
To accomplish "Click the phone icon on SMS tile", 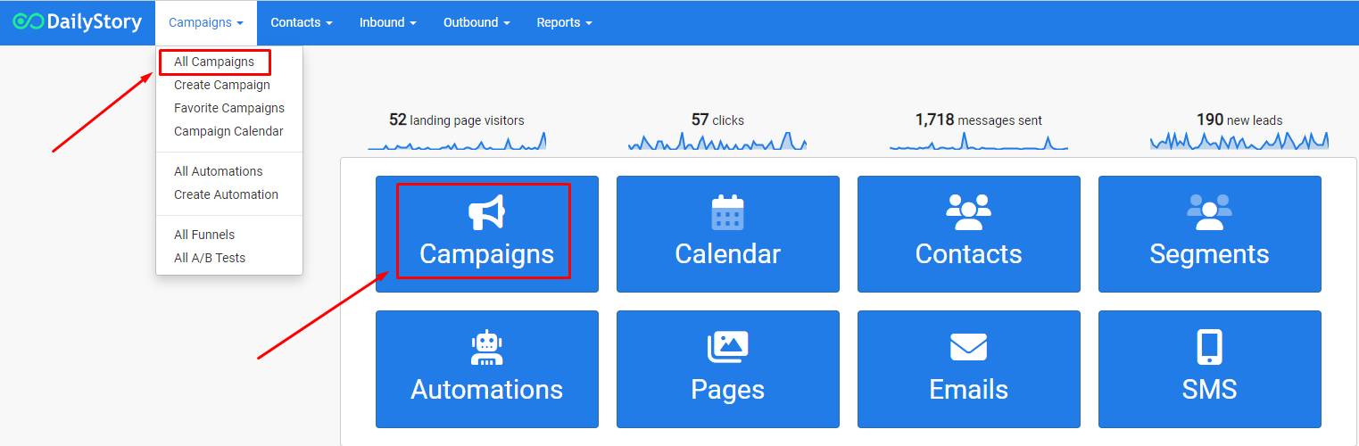I will (1210, 347).
